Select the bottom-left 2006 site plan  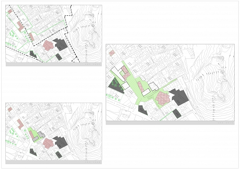click(x=54, y=132)
